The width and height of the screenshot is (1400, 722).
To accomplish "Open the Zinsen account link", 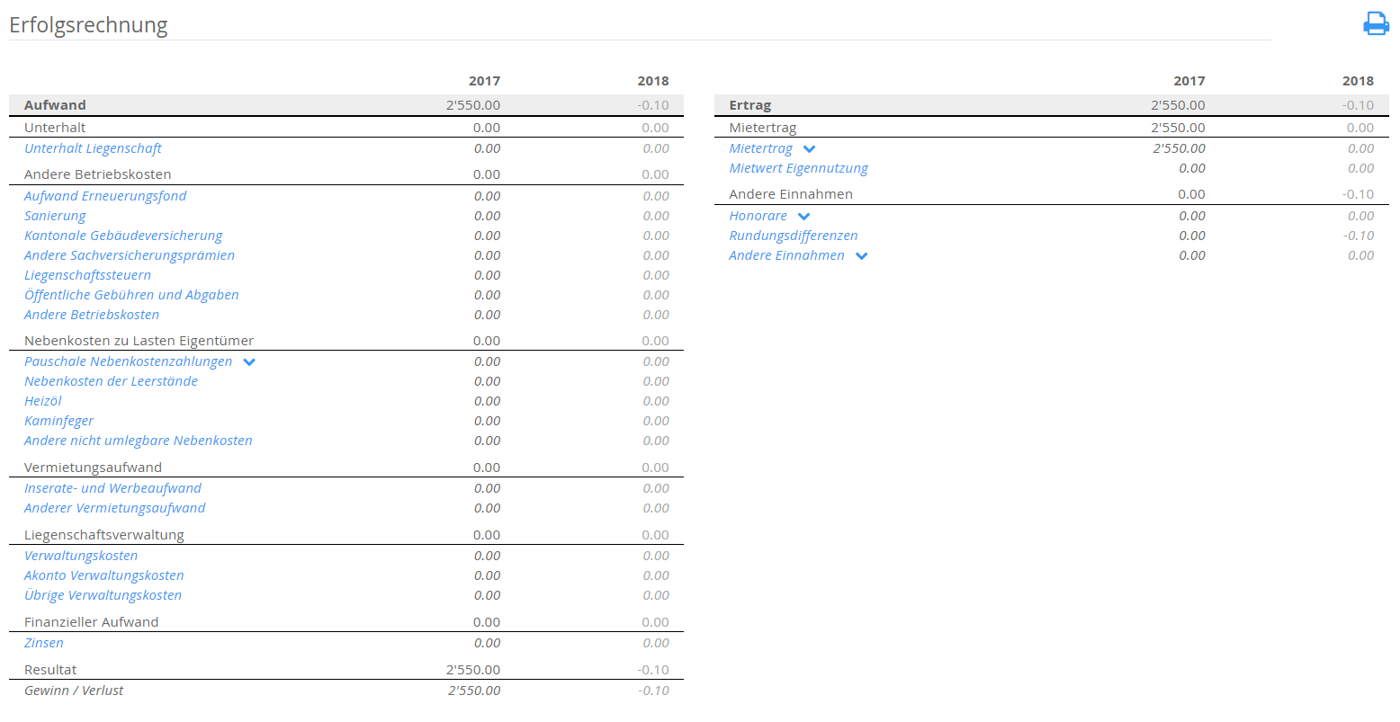I will pyautogui.click(x=44, y=643).
